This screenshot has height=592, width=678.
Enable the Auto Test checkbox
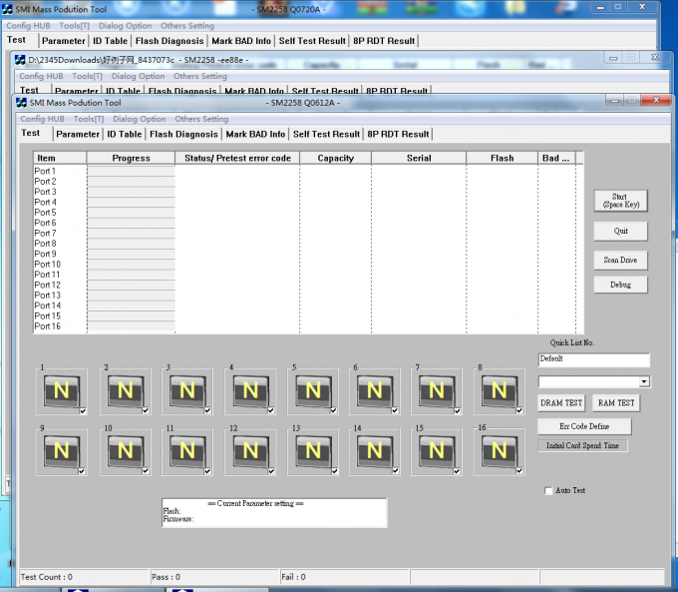(548, 491)
